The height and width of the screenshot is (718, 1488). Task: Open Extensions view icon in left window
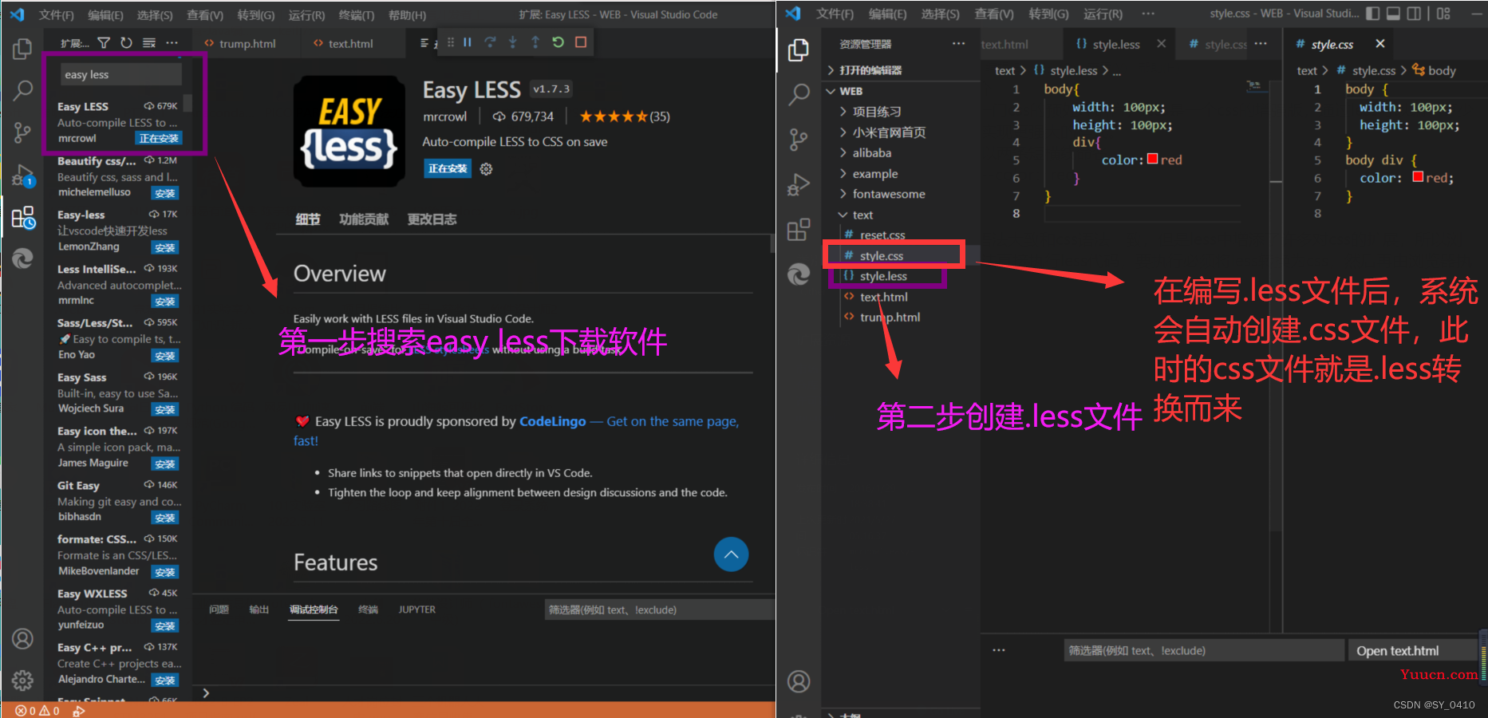pos(22,217)
